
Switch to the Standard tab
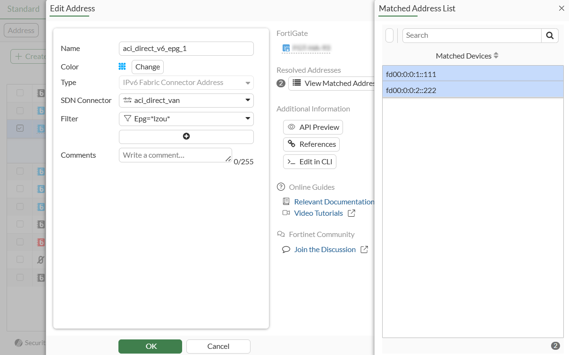[24, 9]
